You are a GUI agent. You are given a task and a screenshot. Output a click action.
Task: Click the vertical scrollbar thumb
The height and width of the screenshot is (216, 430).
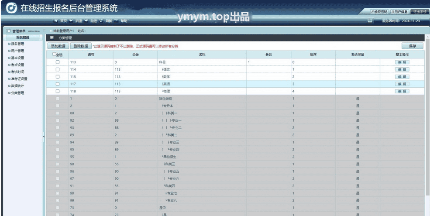(x=427, y=117)
